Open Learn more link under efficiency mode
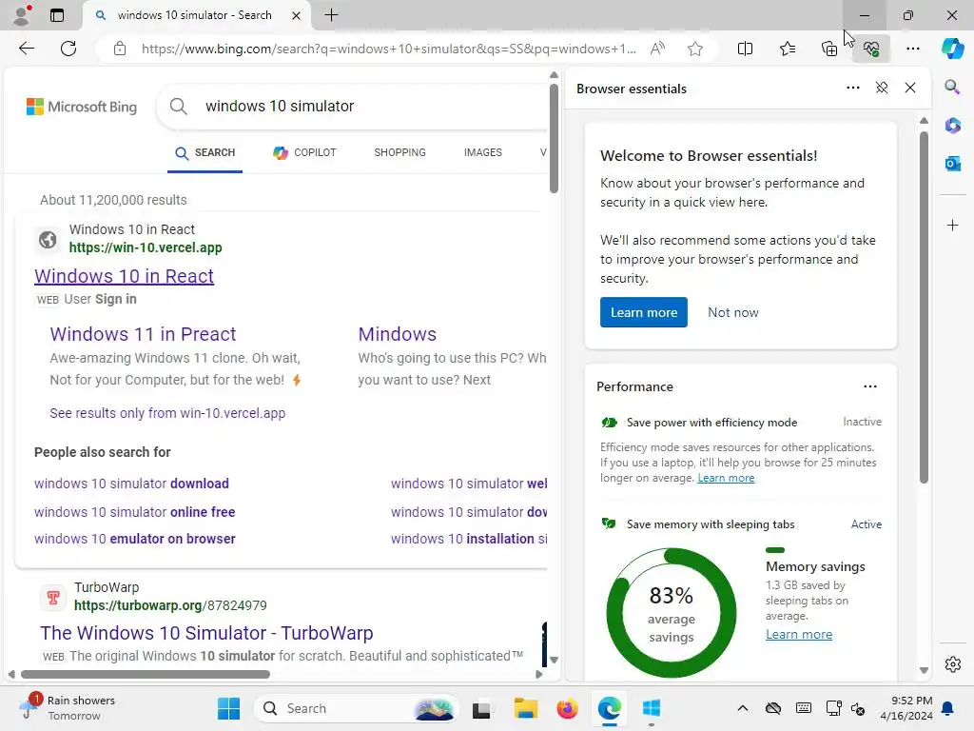Image resolution: width=974 pixels, height=731 pixels. coord(726,478)
